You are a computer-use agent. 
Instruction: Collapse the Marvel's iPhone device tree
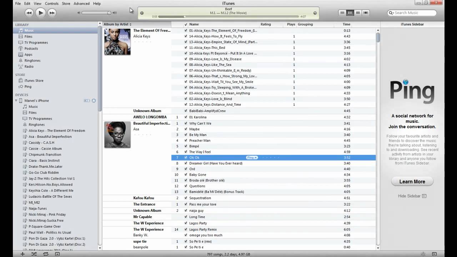(16, 101)
